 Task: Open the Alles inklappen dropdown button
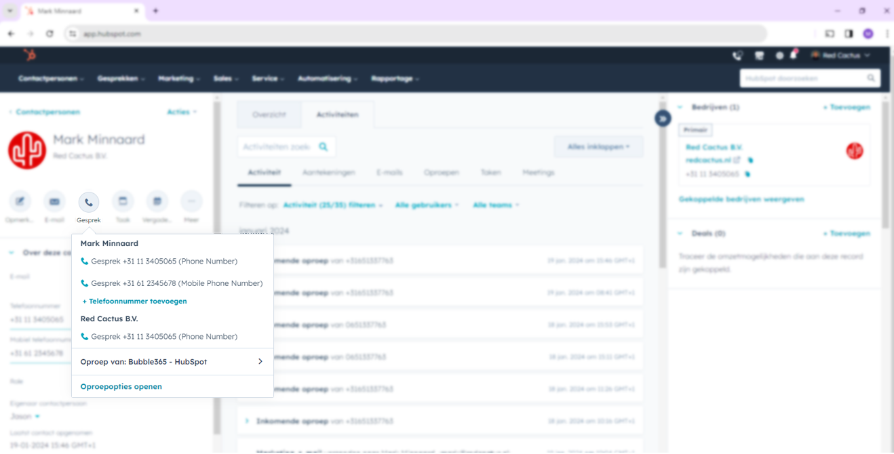598,147
